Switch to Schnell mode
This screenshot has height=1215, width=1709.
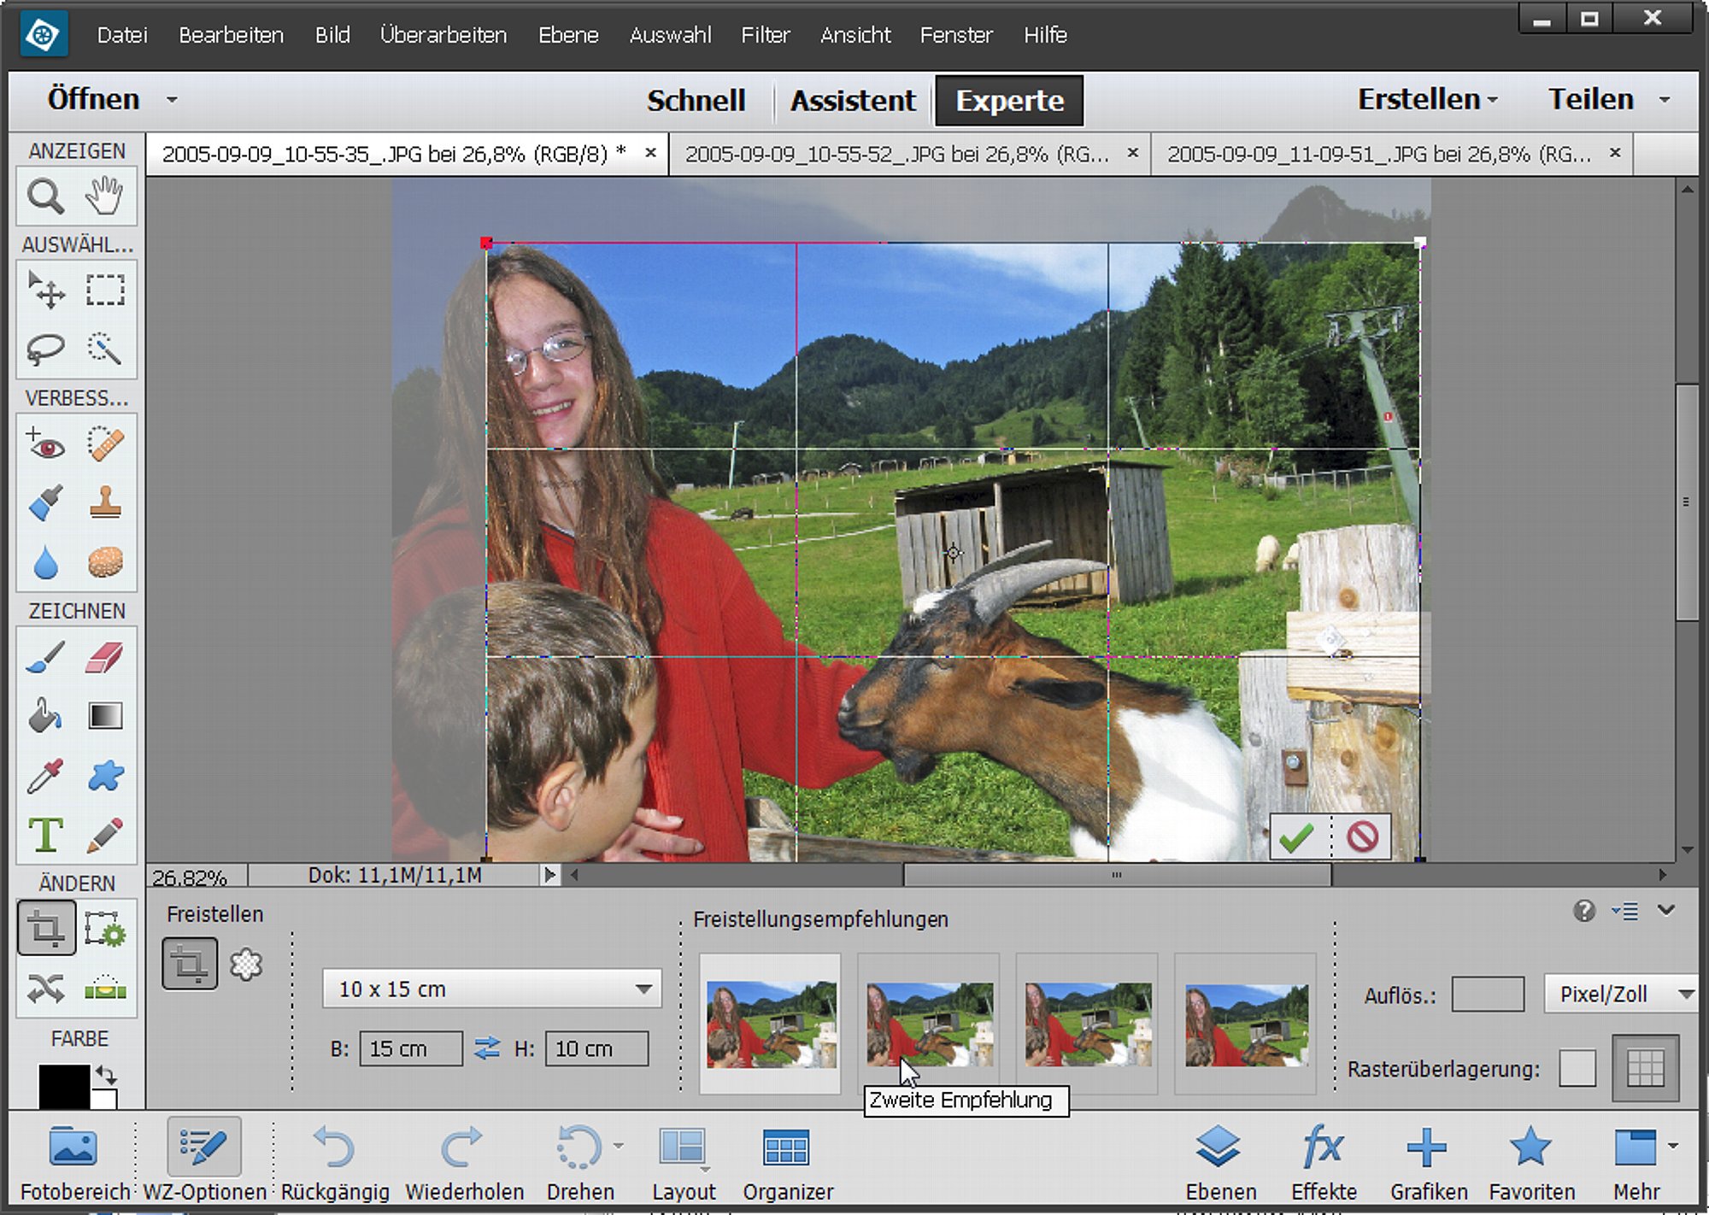(x=696, y=100)
